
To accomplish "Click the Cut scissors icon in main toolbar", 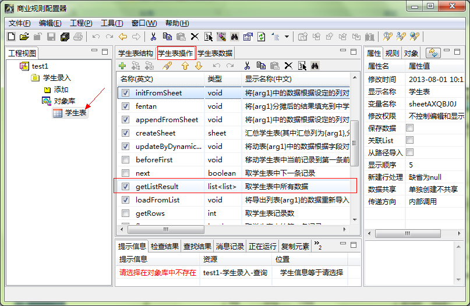I will [154, 37].
